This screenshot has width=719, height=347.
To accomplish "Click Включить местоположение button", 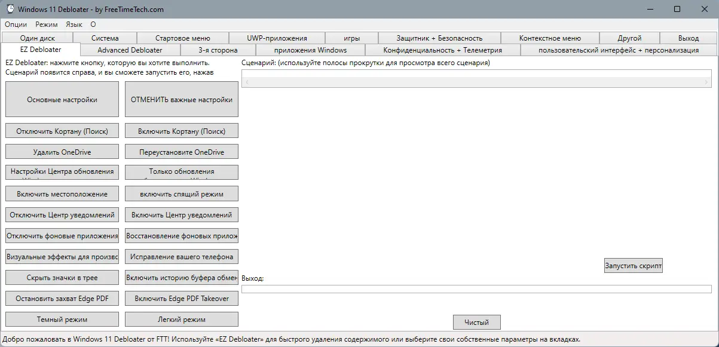I will pyautogui.click(x=62, y=194).
